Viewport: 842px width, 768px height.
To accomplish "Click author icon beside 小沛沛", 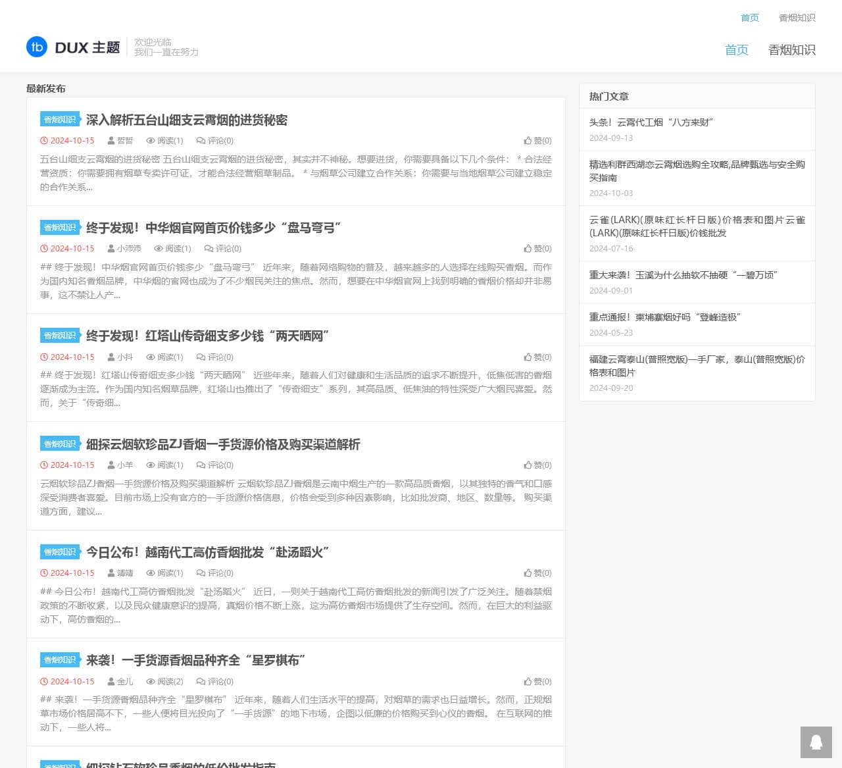I will [111, 249].
